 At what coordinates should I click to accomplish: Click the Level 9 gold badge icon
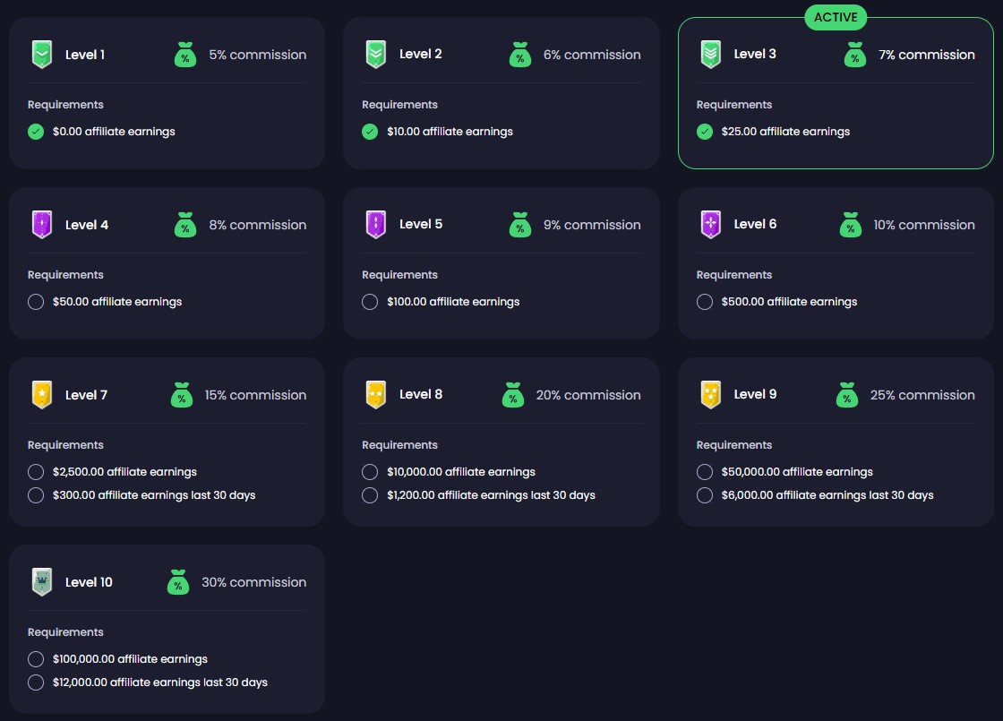click(x=710, y=395)
